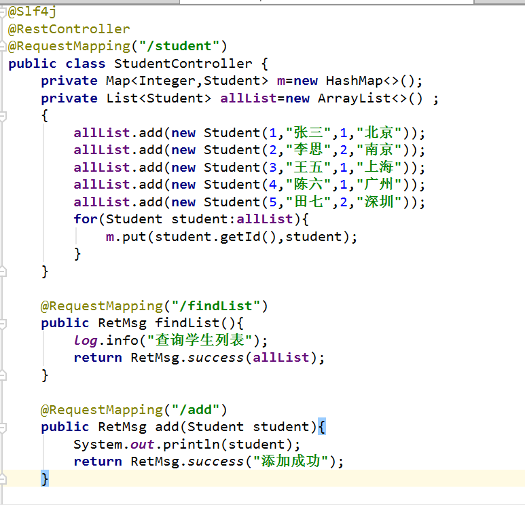Click the for keyword of the loop
The width and height of the screenshot is (525, 505).
86,219
